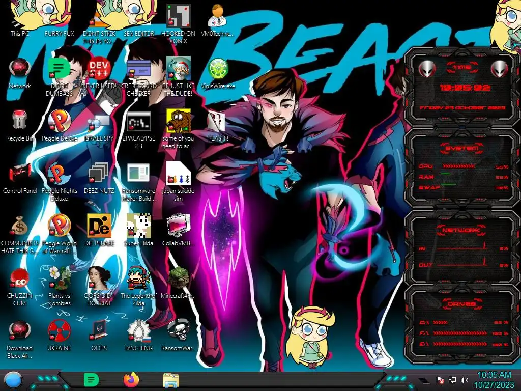Click the NETWORK widget header
The width and height of the screenshot is (521, 391).
(x=461, y=230)
